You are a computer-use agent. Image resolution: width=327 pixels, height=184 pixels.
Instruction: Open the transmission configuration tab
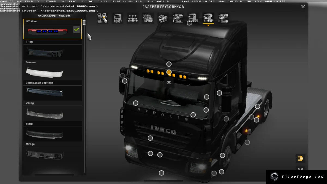[x=163, y=18]
